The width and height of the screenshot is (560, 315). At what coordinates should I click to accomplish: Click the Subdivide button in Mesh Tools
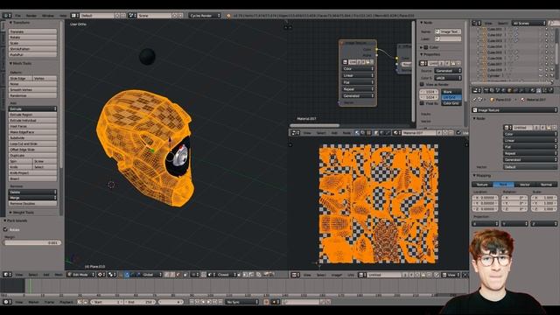pos(32,138)
